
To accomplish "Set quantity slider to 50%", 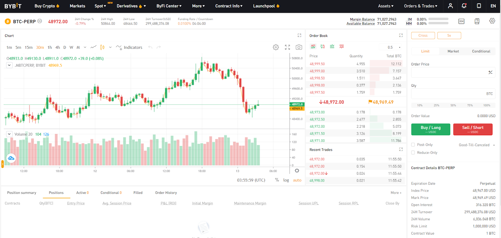I will tap(453, 105).
